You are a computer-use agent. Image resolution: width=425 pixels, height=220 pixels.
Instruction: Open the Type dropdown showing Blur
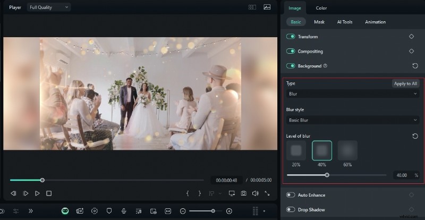tap(353, 94)
